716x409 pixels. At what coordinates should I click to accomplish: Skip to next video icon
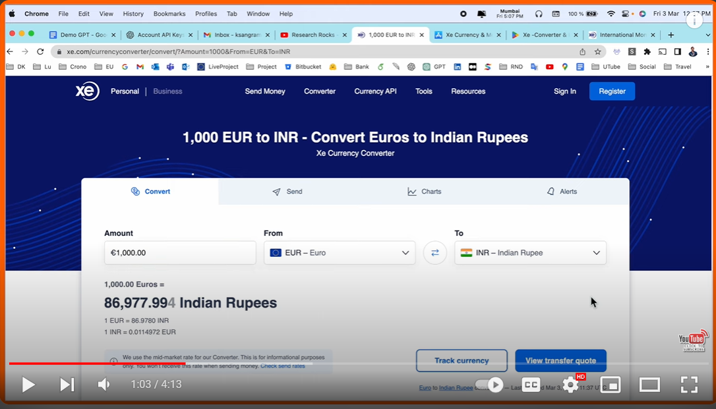(67, 385)
